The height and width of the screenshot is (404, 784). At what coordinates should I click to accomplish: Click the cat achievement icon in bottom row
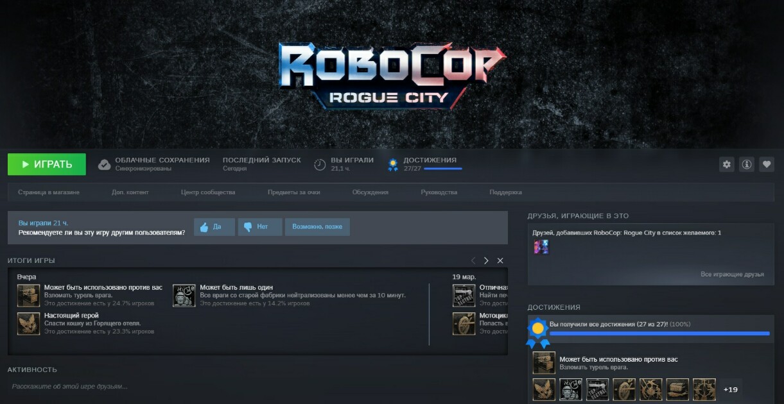tap(544, 389)
